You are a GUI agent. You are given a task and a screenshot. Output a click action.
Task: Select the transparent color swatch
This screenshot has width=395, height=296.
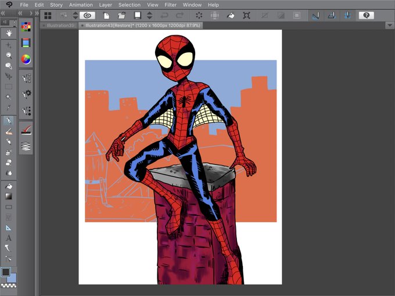pyautogui.click(x=8, y=285)
